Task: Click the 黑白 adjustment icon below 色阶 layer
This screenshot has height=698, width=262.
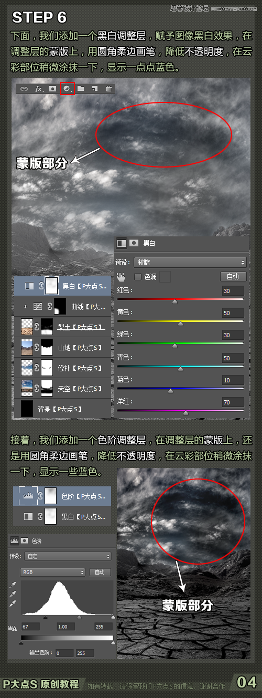Action: (x=29, y=517)
